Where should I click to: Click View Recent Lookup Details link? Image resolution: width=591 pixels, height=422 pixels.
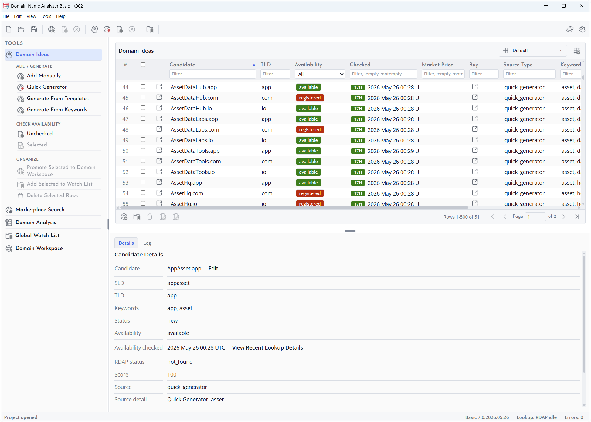pyautogui.click(x=267, y=348)
